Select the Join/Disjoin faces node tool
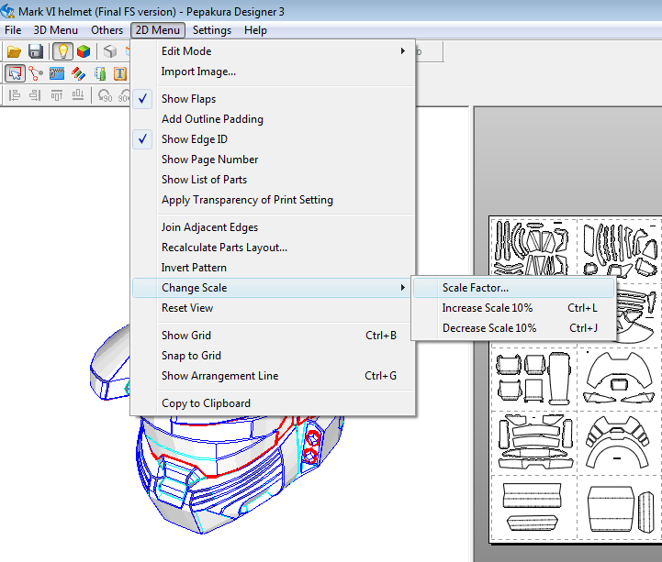Image resolution: width=662 pixels, height=562 pixels. coord(36,73)
